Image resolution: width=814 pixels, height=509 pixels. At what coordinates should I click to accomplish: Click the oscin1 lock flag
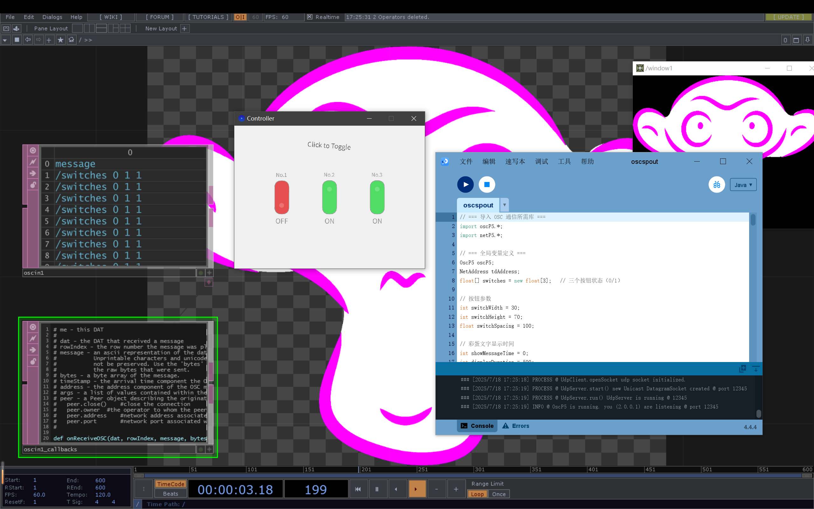pos(33,185)
